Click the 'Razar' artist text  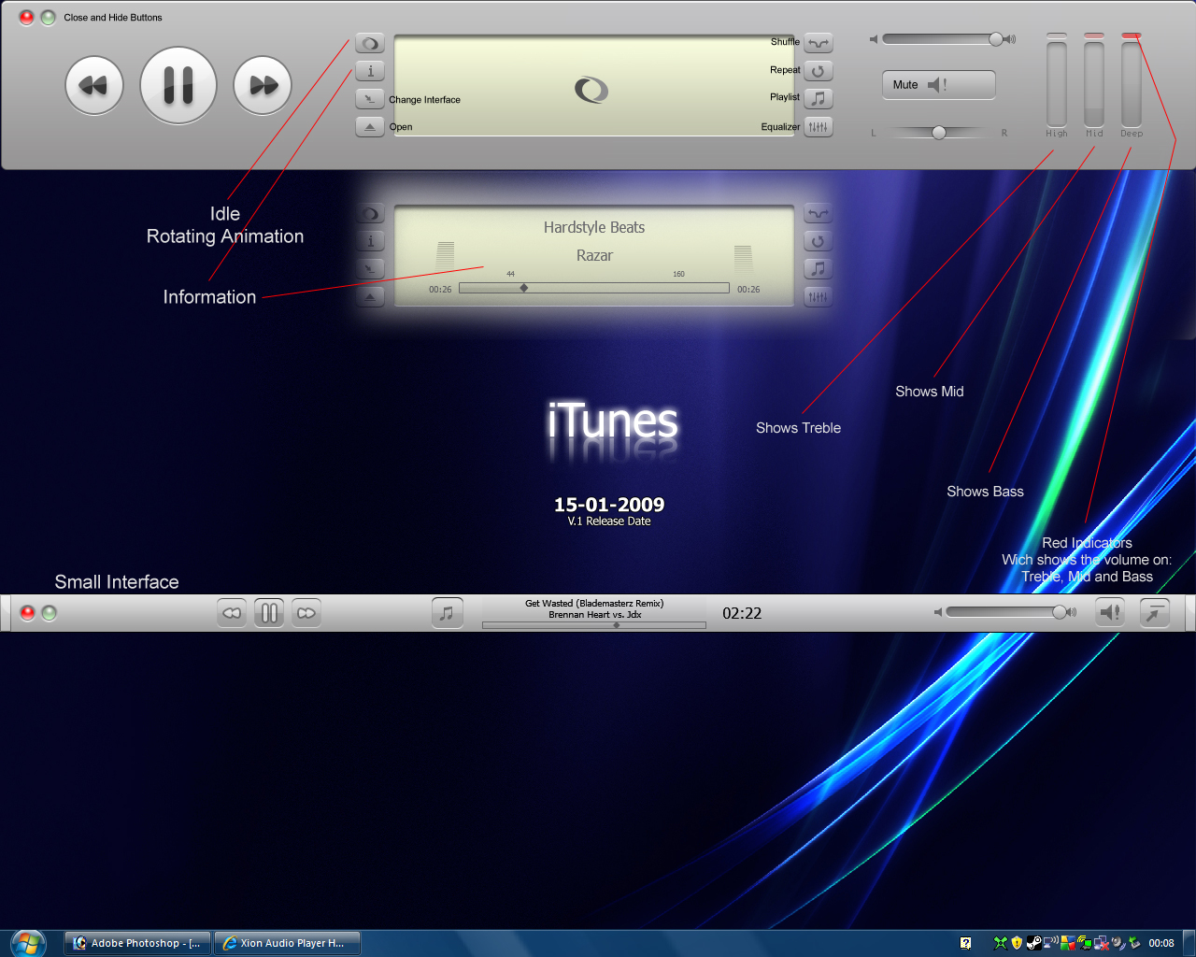pyautogui.click(x=594, y=255)
